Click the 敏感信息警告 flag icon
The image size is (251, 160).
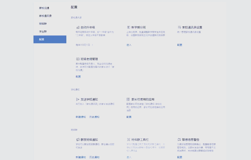click(x=179, y=140)
